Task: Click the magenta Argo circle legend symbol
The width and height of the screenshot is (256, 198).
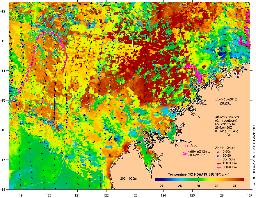Action: click(x=186, y=146)
